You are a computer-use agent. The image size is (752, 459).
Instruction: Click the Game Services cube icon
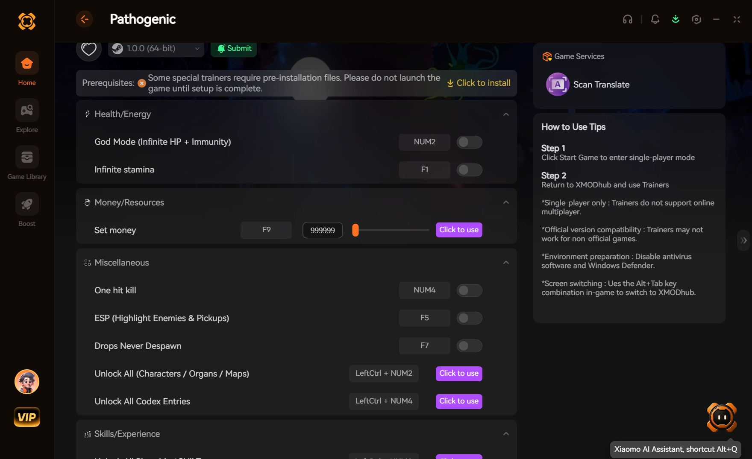click(547, 56)
